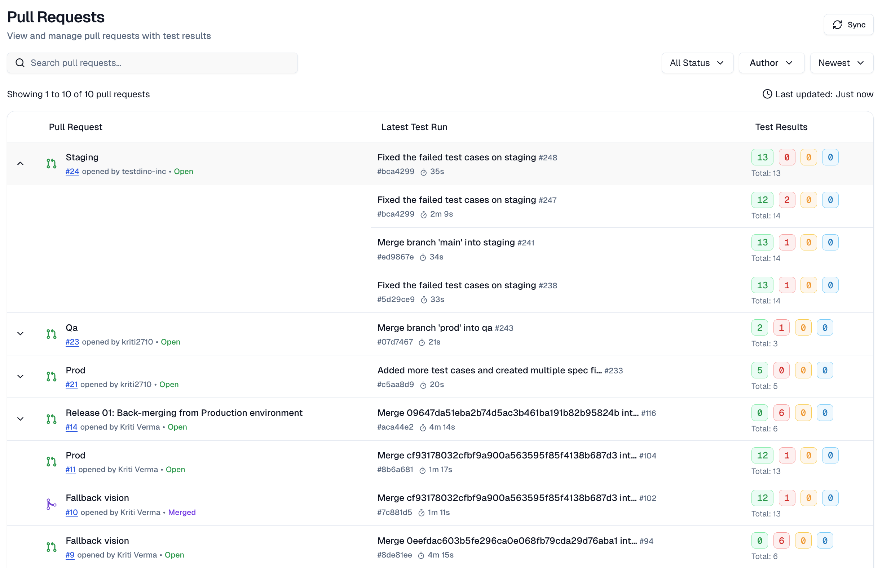This screenshot has height=568, width=882.
Task: Open the Author filter dropdown
Action: click(x=771, y=63)
